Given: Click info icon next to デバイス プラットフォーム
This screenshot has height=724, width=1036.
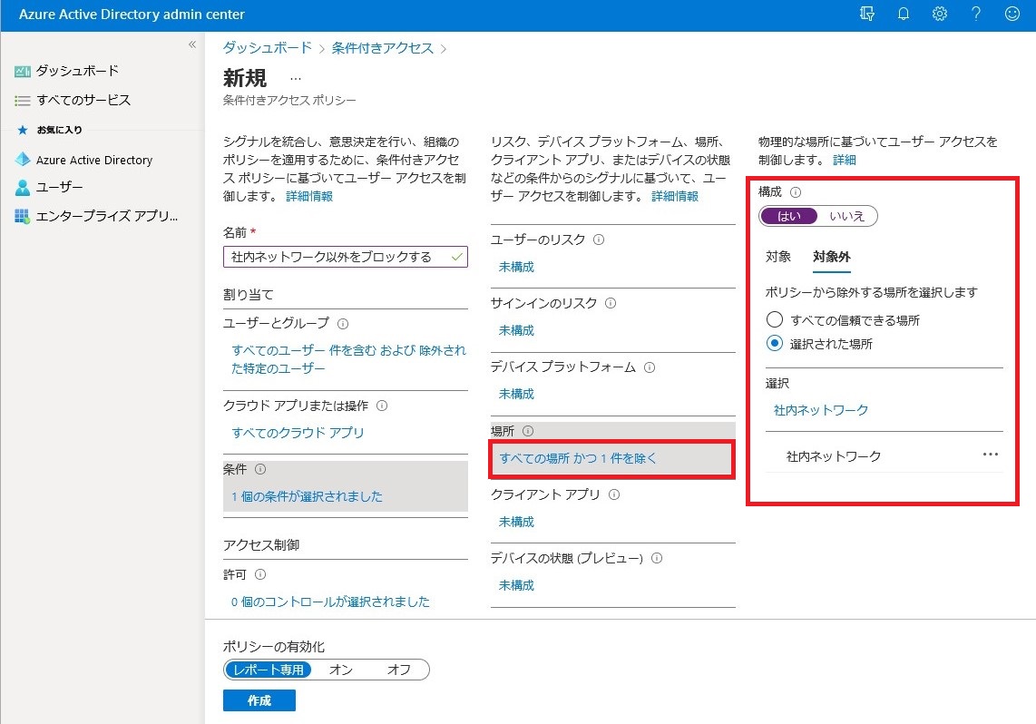Looking at the screenshot, I should coord(650,367).
